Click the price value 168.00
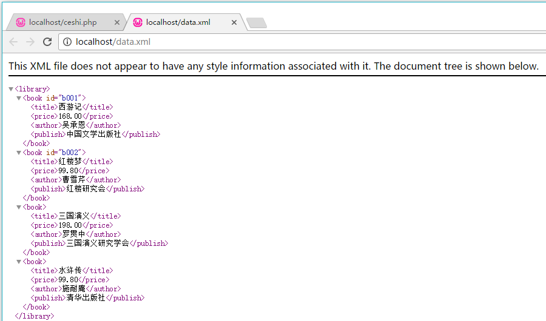The width and height of the screenshot is (546, 321). tap(70, 116)
